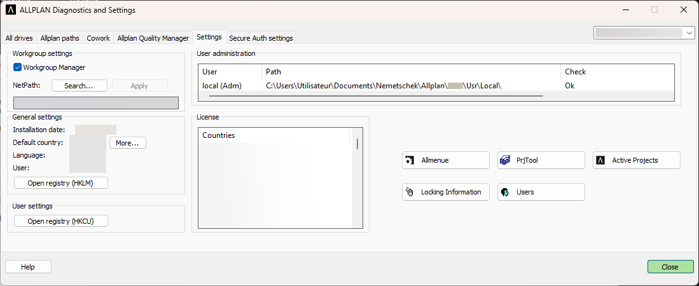Click the NetPath text field
The width and height of the screenshot is (699, 286).
coord(96,103)
